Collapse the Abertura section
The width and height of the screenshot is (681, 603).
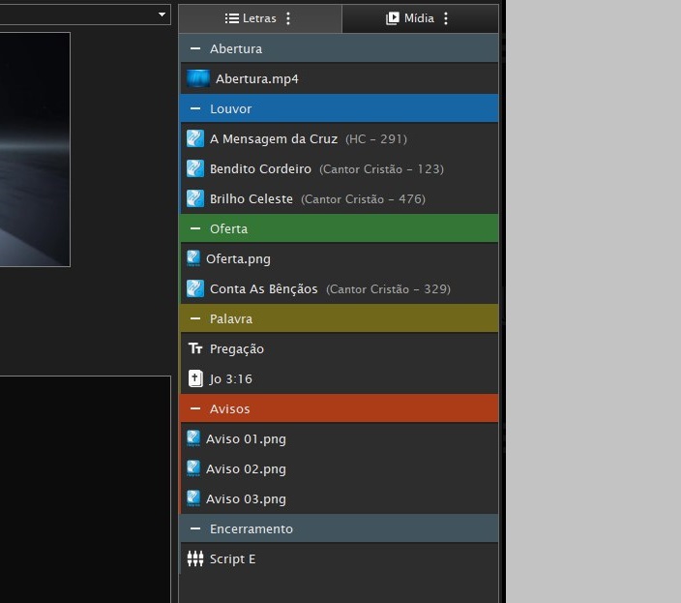195,48
